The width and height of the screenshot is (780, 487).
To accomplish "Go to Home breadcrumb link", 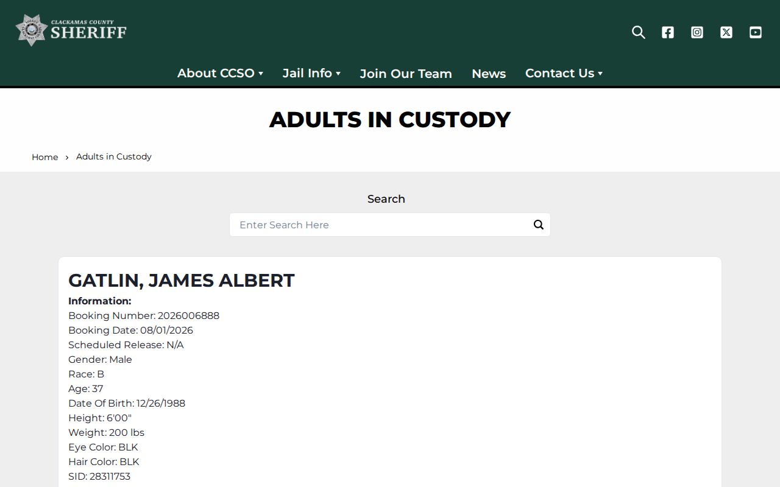I will (x=45, y=157).
